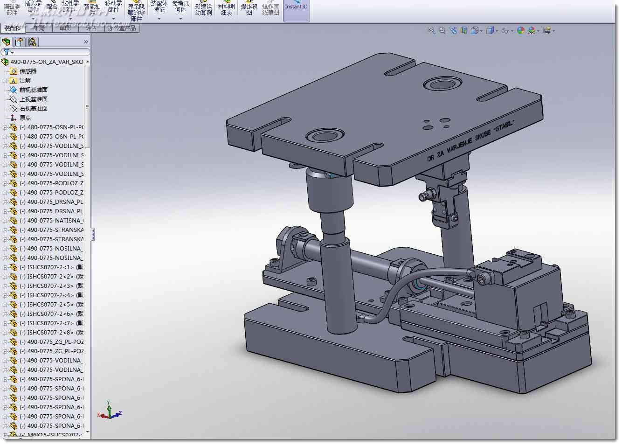Open the Edit Appearance color ball
This screenshot has height=446, width=622.
[x=520, y=30]
